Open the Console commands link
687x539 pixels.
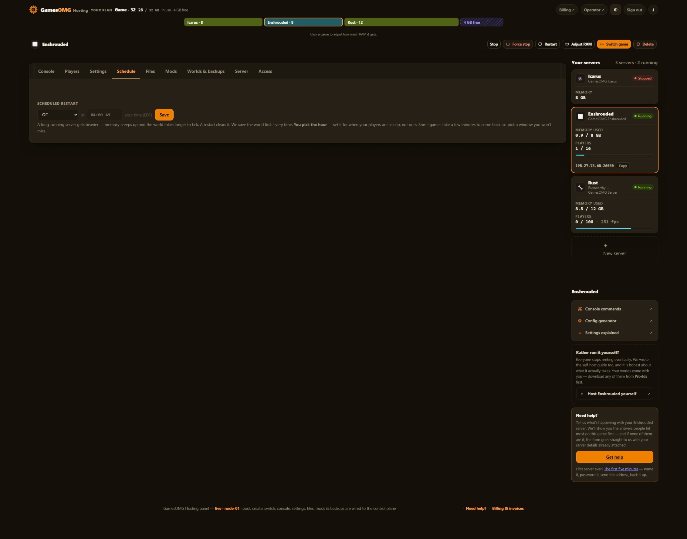click(614, 309)
